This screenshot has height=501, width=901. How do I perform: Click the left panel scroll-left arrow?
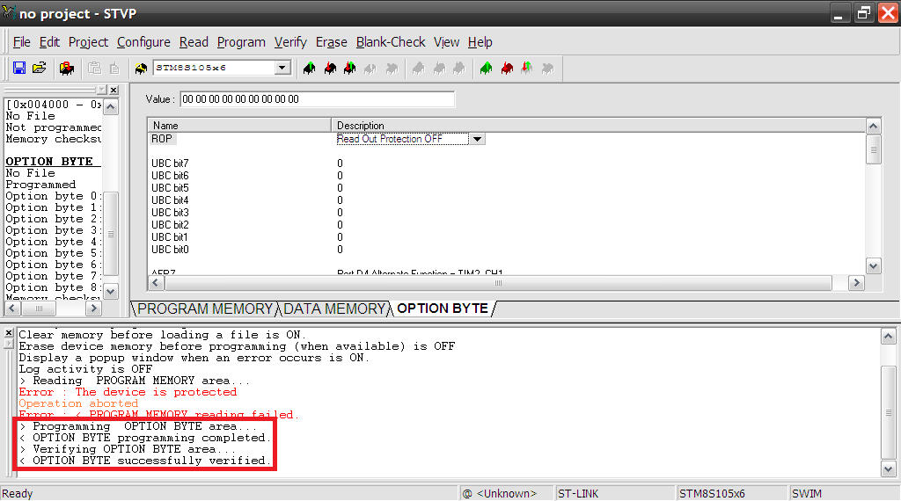pos(12,309)
